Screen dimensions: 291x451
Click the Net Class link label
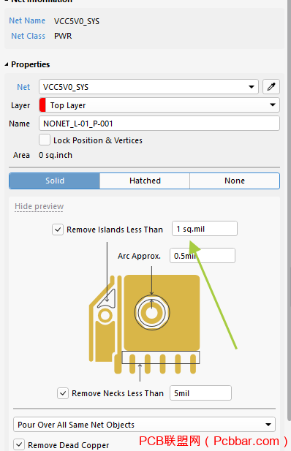pos(29,36)
